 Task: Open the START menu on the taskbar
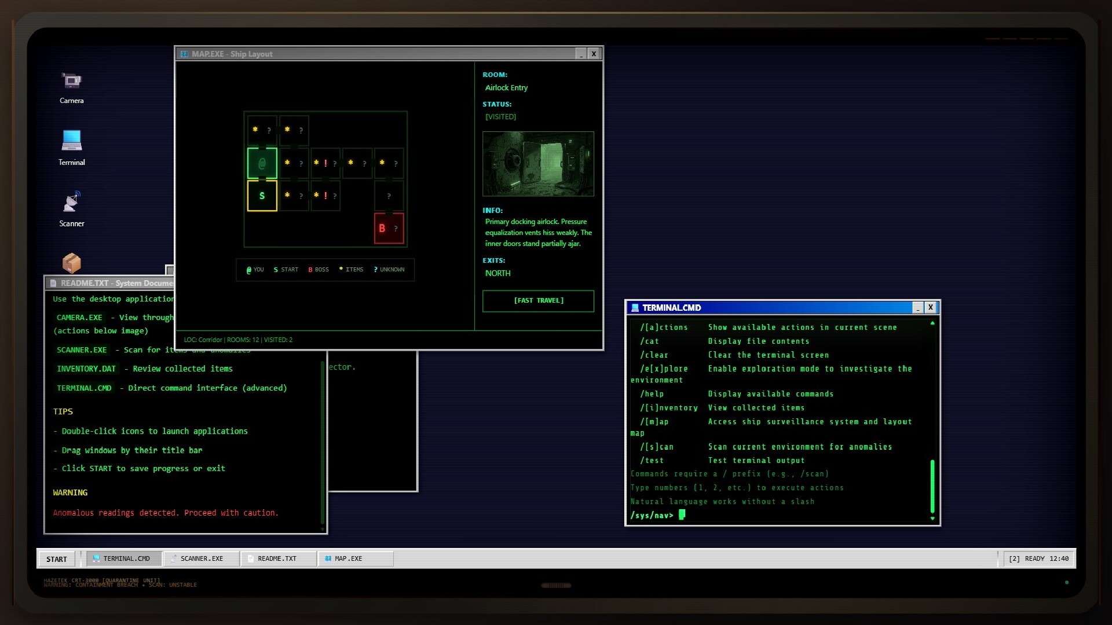(56, 558)
